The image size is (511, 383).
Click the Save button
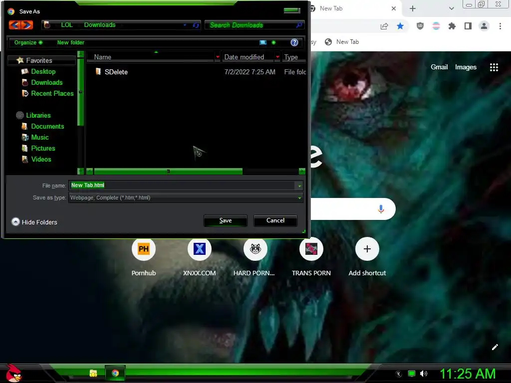226,220
